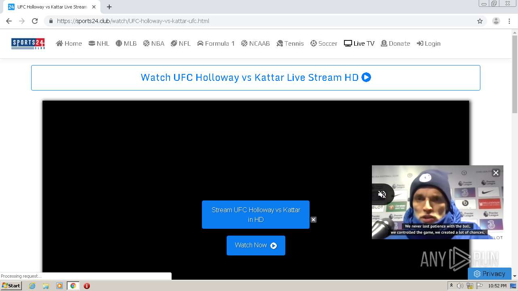The height and width of the screenshot is (291, 518).
Task: Close the UFC Holloway vs Kattar tab
Action: pyautogui.click(x=93, y=7)
